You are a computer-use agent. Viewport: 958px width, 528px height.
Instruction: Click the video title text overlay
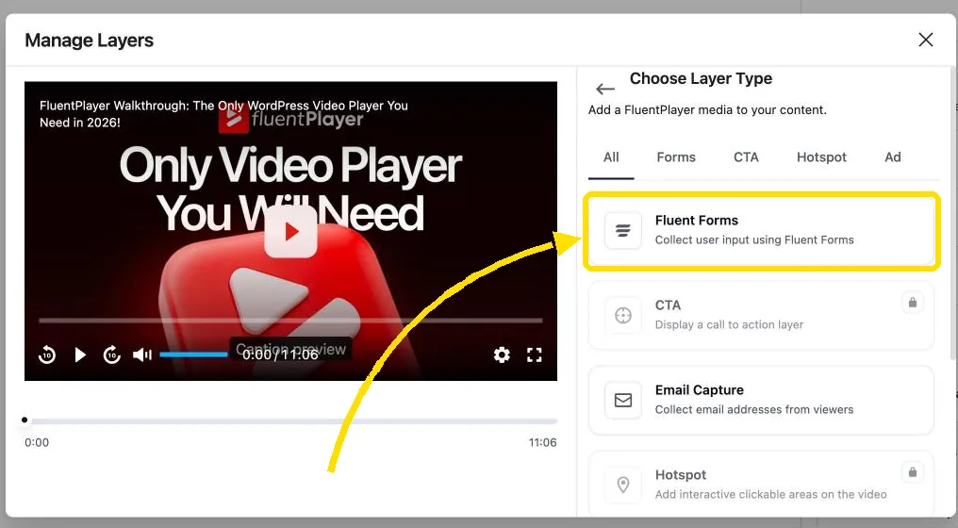click(x=223, y=114)
